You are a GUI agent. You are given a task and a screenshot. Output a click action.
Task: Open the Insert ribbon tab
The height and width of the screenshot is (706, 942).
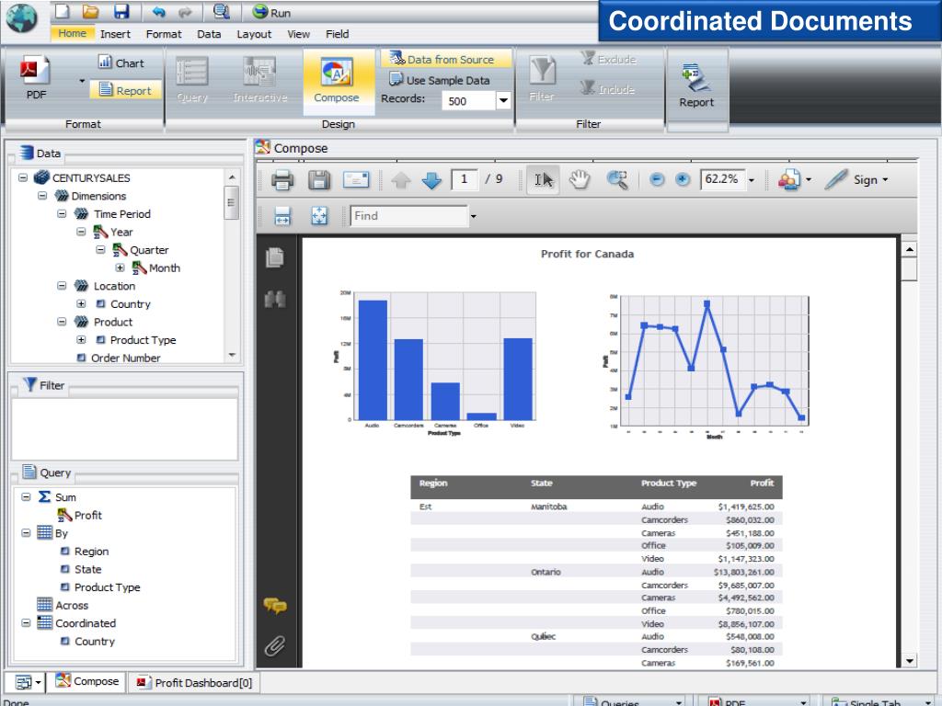(115, 34)
